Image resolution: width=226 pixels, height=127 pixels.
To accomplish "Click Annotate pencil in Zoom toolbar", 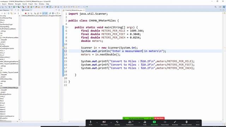I will (175, 123).
